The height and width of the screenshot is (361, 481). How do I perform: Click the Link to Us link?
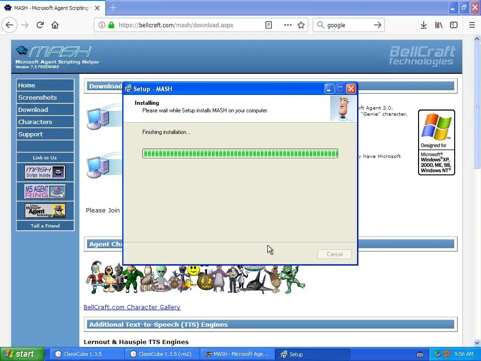(45, 157)
